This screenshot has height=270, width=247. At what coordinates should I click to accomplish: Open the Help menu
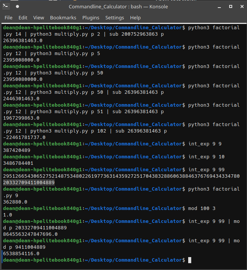(135, 17)
